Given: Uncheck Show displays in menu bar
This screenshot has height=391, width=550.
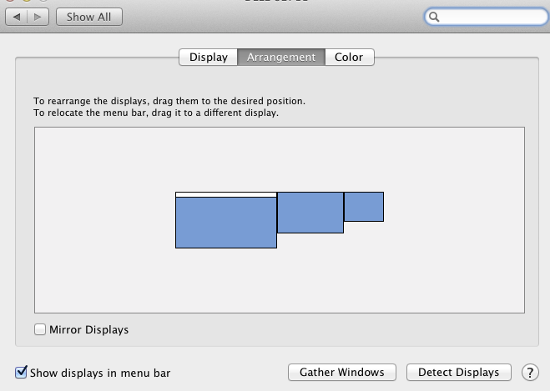Looking at the screenshot, I should (22, 373).
